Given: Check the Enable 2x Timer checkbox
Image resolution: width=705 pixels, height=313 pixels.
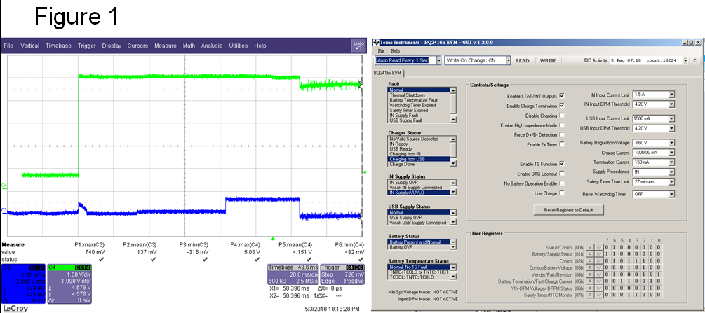Looking at the screenshot, I should [x=562, y=144].
